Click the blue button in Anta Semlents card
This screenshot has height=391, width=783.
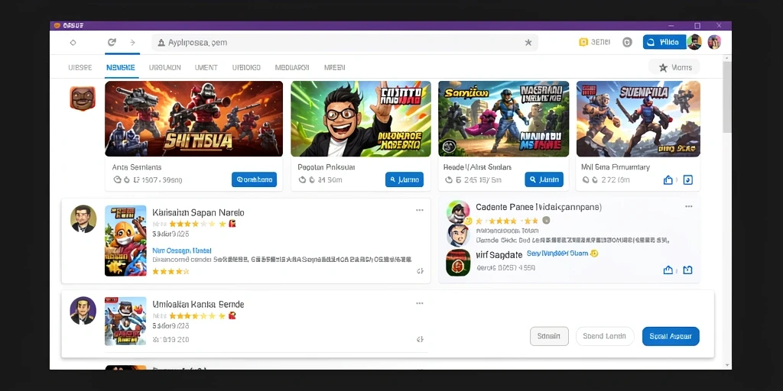(x=254, y=179)
